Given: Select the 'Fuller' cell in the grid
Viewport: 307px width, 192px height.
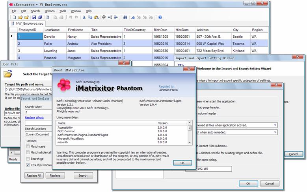Looking at the screenshot, I should 55,44.
